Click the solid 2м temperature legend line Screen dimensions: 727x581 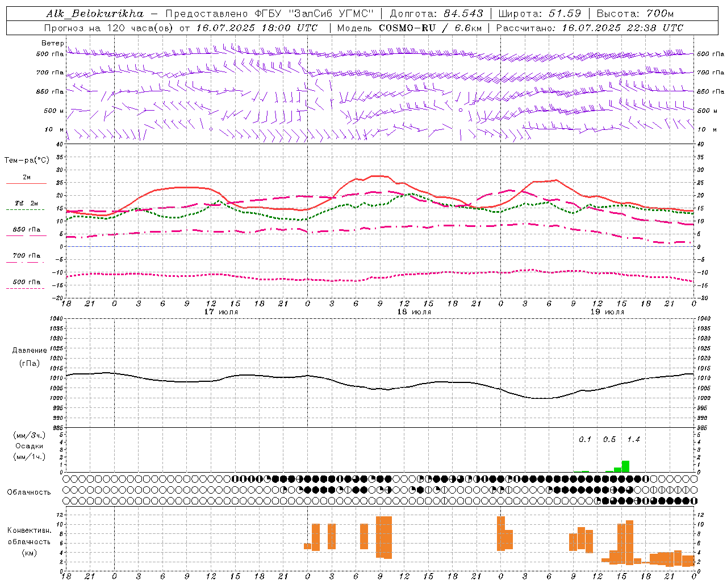pos(26,183)
